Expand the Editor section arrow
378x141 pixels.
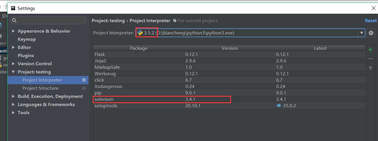(13, 47)
